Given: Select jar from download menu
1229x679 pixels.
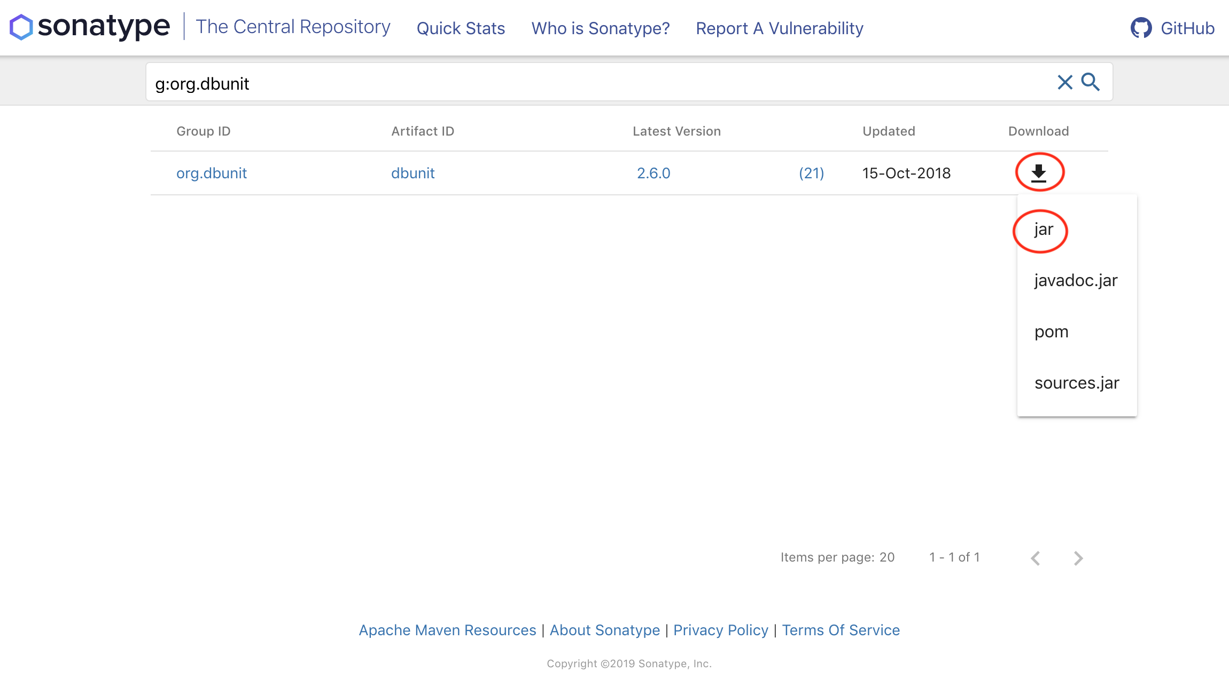Looking at the screenshot, I should (1044, 230).
